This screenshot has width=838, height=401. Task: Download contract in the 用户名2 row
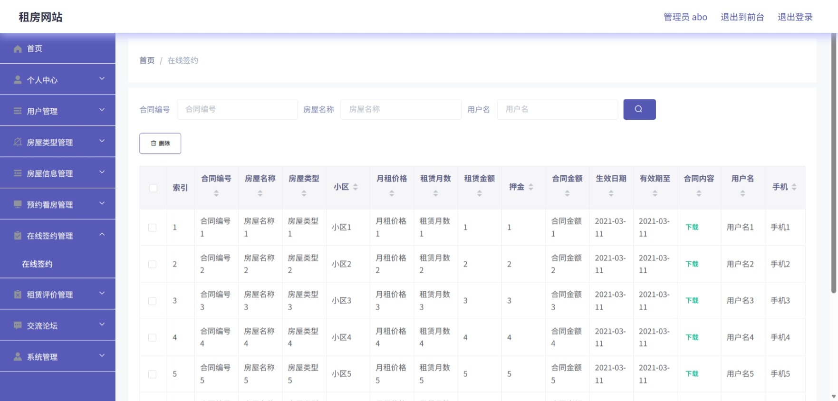pyautogui.click(x=692, y=264)
